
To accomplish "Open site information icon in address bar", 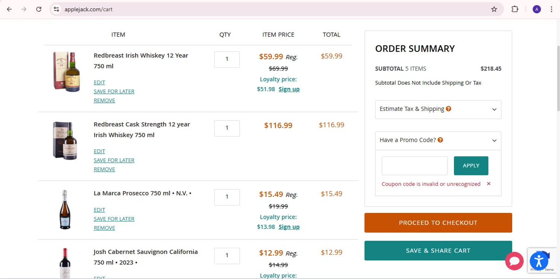I will click(56, 9).
